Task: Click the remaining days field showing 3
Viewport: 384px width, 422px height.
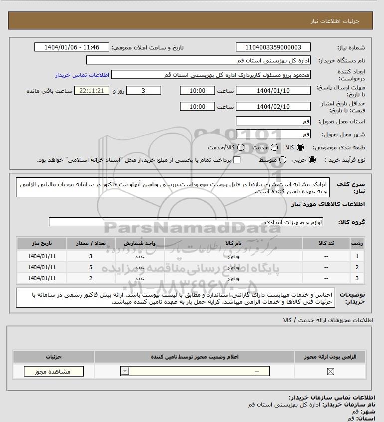Action: click(x=144, y=91)
